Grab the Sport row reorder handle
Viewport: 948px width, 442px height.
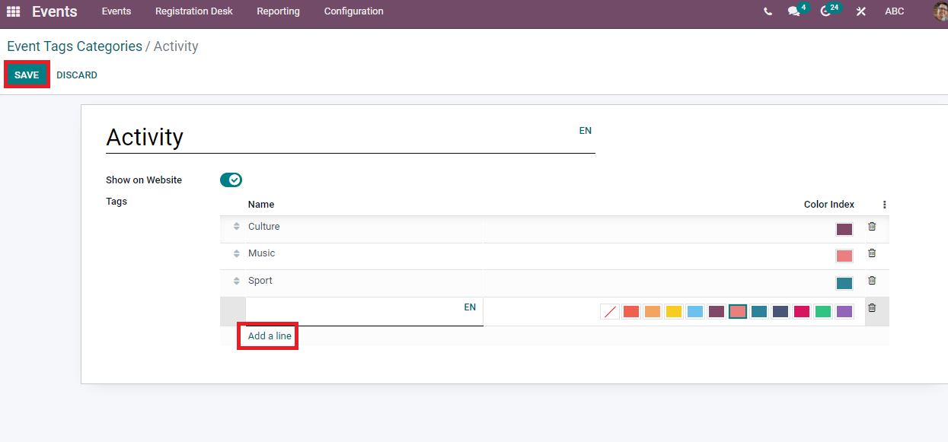coord(237,281)
